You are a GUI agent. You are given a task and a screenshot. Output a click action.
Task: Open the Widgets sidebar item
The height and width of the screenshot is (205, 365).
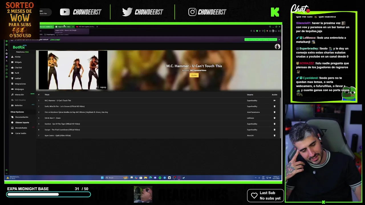18,62
